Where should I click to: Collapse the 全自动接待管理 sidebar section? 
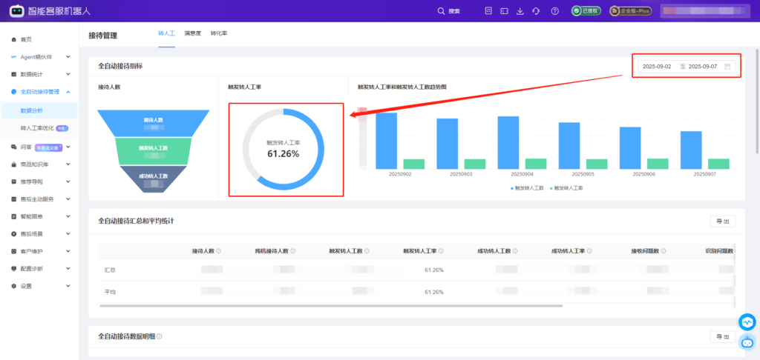(x=68, y=92)
